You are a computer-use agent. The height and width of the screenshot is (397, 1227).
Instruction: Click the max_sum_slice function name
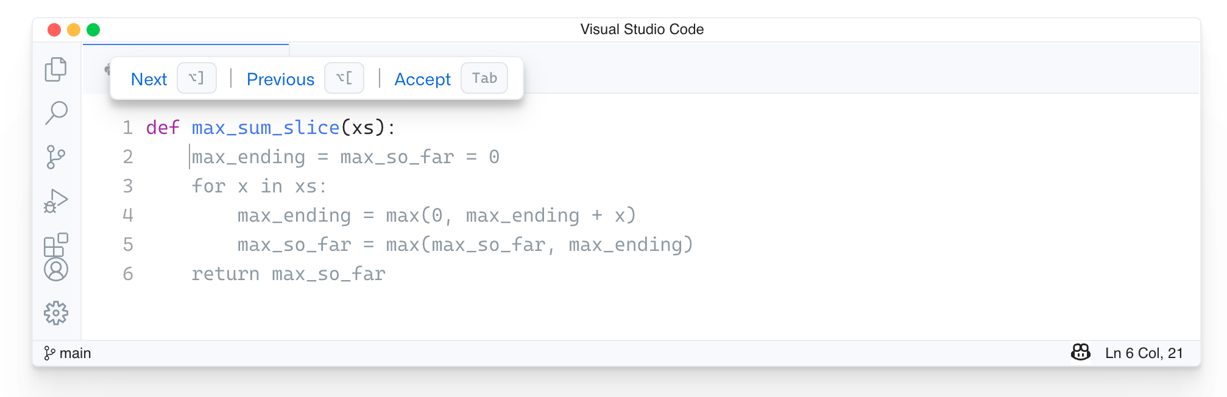click(265, 128)
